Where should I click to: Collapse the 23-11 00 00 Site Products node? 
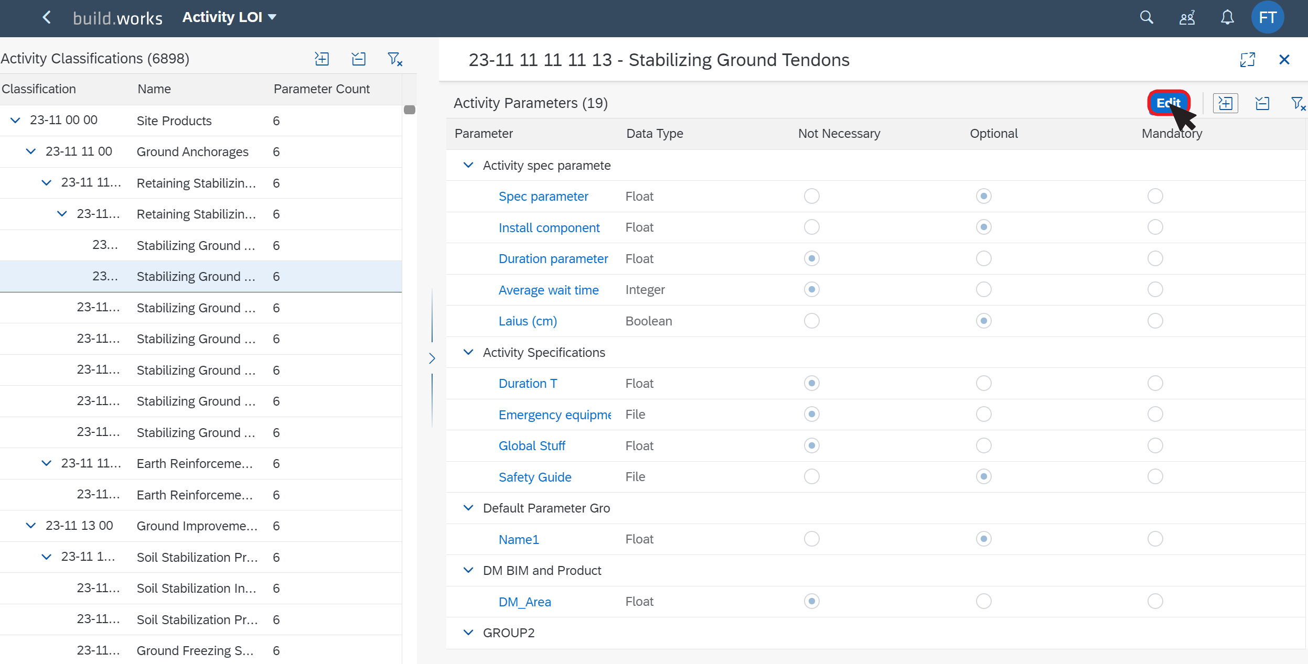point(15,120)
